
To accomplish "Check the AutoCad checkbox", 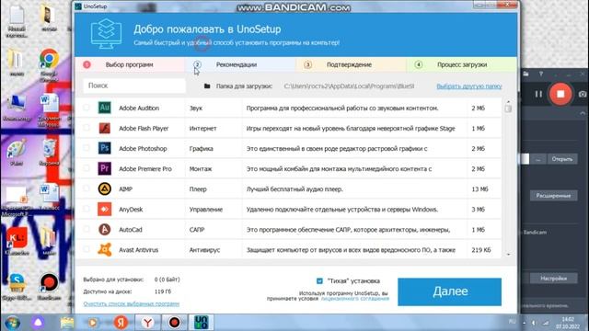I will click(x=87, y=229).
